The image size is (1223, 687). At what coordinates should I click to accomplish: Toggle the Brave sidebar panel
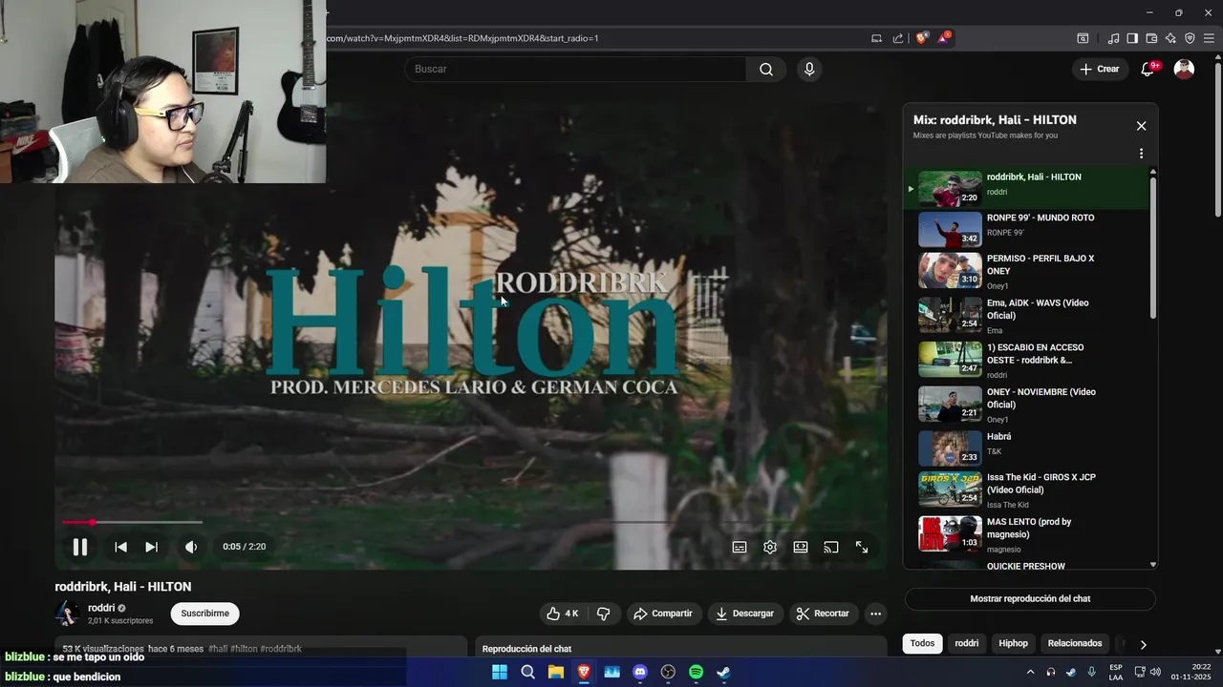click(1132, 38)
